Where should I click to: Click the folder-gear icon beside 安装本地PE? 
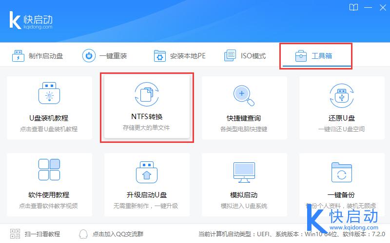(160, 56)
